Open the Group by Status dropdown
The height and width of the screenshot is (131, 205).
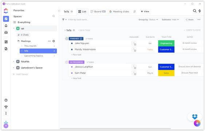pos(148,20)
